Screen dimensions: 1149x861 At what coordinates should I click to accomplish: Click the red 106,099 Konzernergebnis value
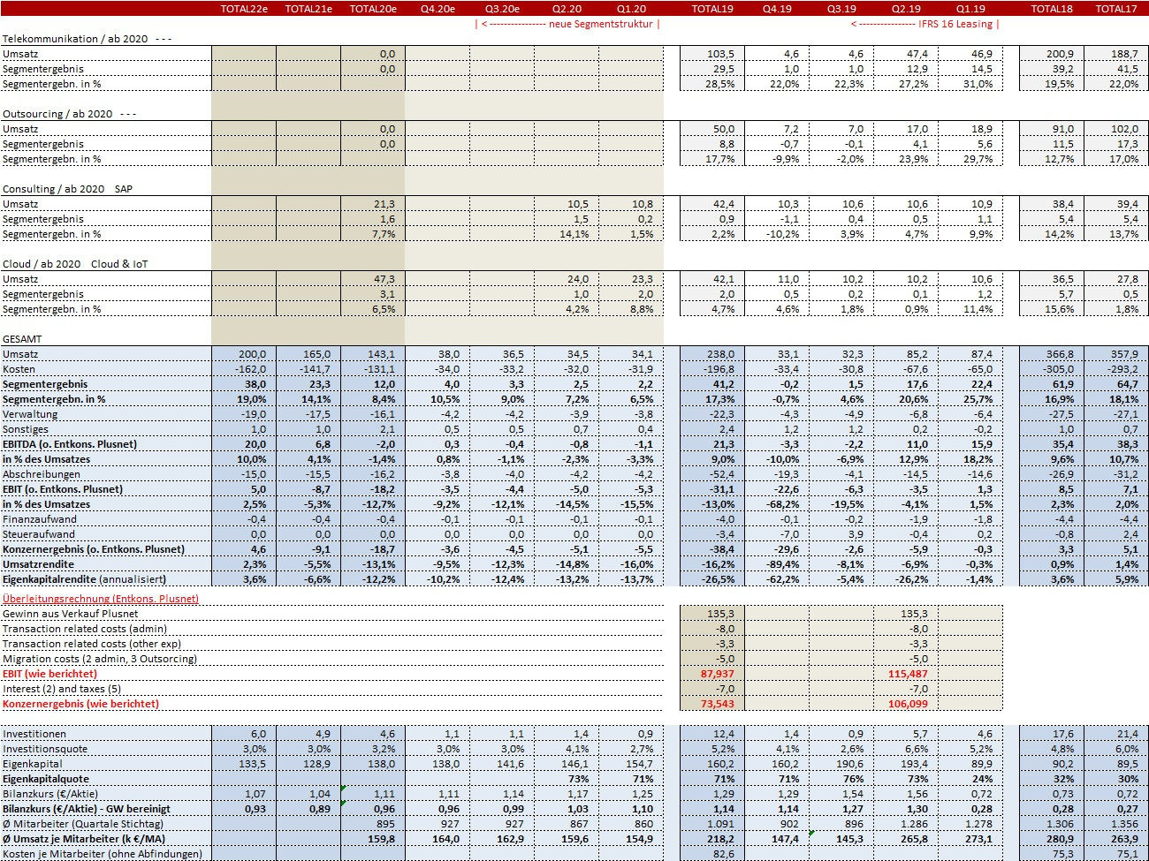tap(908, 704)
